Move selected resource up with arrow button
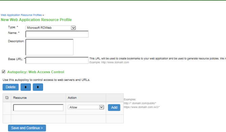The image size is (226, 132). 26,87
